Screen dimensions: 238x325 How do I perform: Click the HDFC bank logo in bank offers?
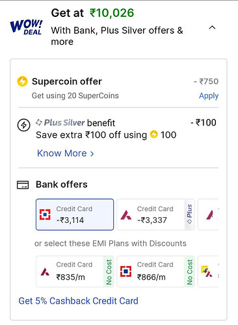45,214
